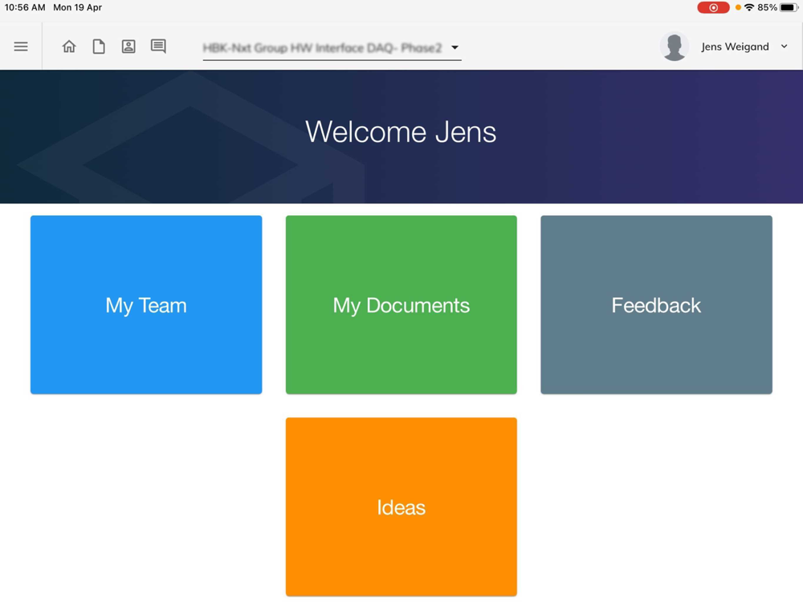Open the hamburger navigation menu
Screen dimensions: 803x602
tap(21, 47)
